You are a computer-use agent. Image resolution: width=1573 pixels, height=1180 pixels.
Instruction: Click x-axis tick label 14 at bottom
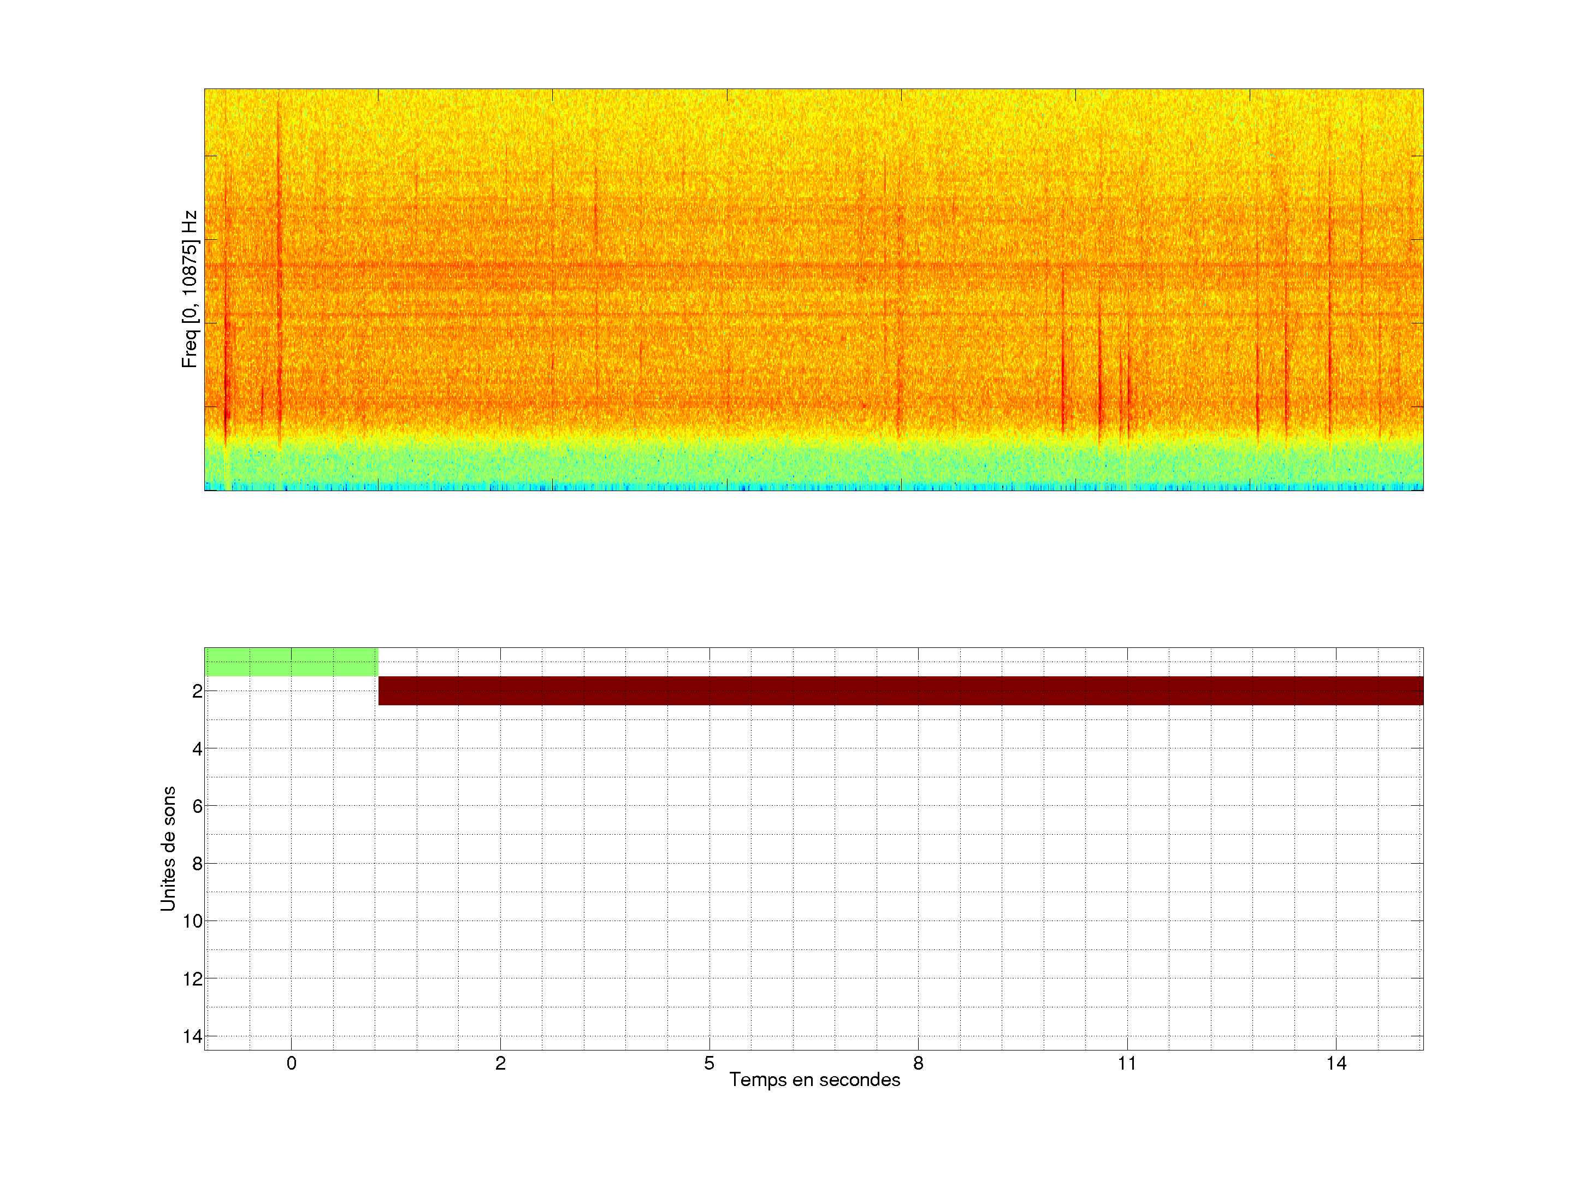click(1336, 1063)
